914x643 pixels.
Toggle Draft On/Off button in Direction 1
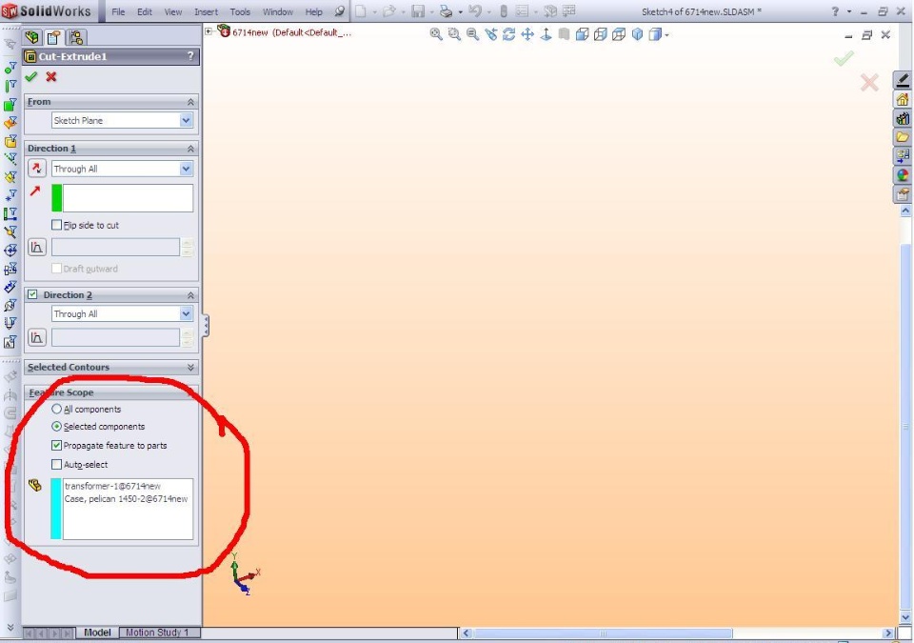point(37,248)
